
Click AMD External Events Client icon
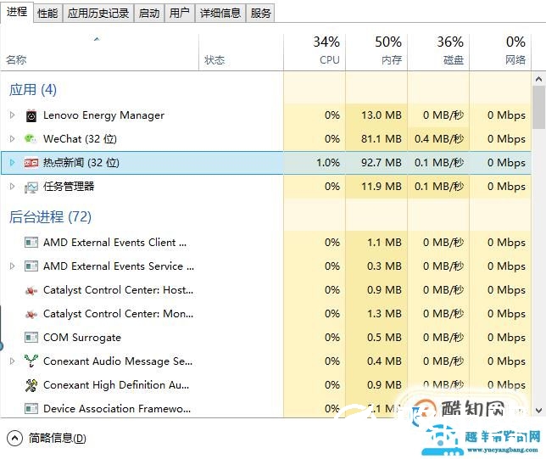tap(31, 242)
